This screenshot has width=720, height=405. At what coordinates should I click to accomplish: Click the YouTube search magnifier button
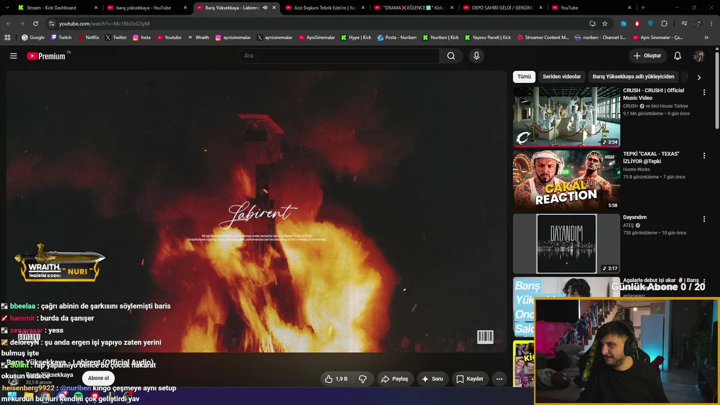tap(451, 56)
